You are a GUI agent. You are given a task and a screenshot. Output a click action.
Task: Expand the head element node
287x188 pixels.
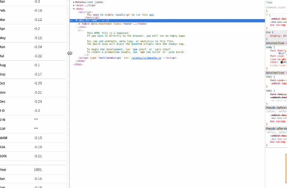(x=74, y=5)
